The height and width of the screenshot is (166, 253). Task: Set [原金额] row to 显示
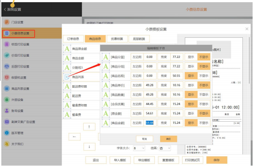(191, 113)
